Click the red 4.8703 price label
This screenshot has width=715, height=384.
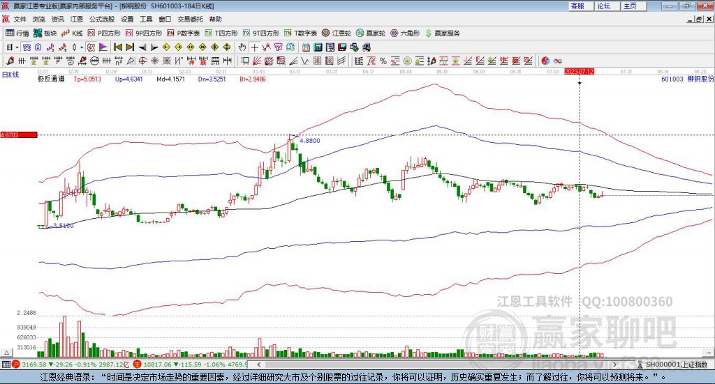[19, 135]
